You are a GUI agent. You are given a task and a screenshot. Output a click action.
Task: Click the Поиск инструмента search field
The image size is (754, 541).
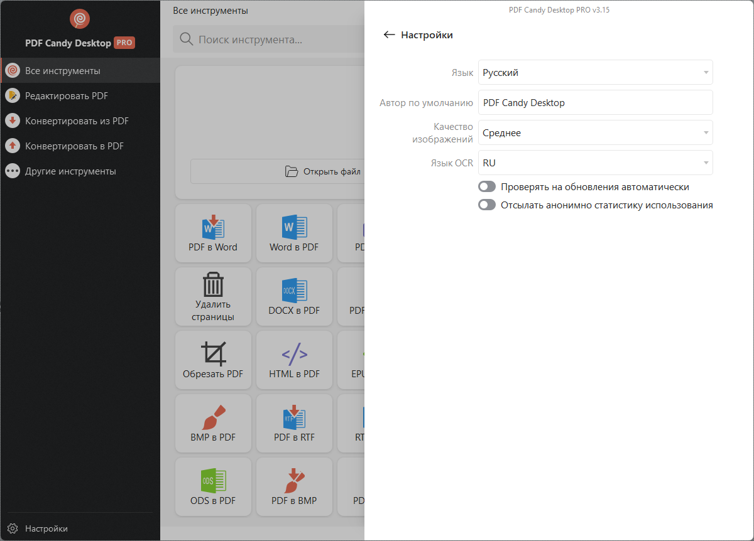click(x=269, y=40)
